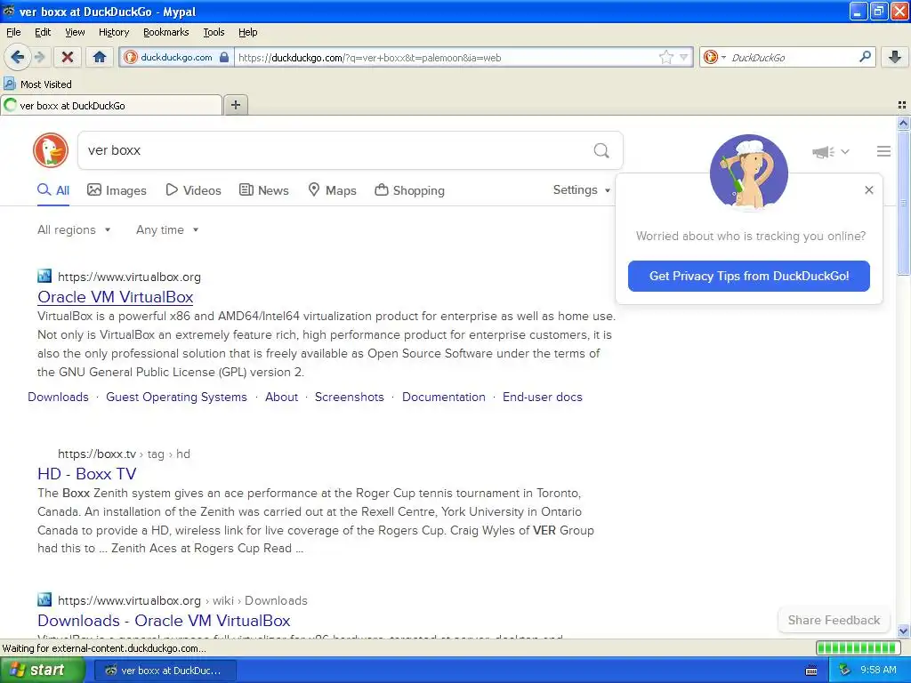The image size is (911, 683).
Task: Click the Mypal taskbar button
Action: click(x=165, y=671)
